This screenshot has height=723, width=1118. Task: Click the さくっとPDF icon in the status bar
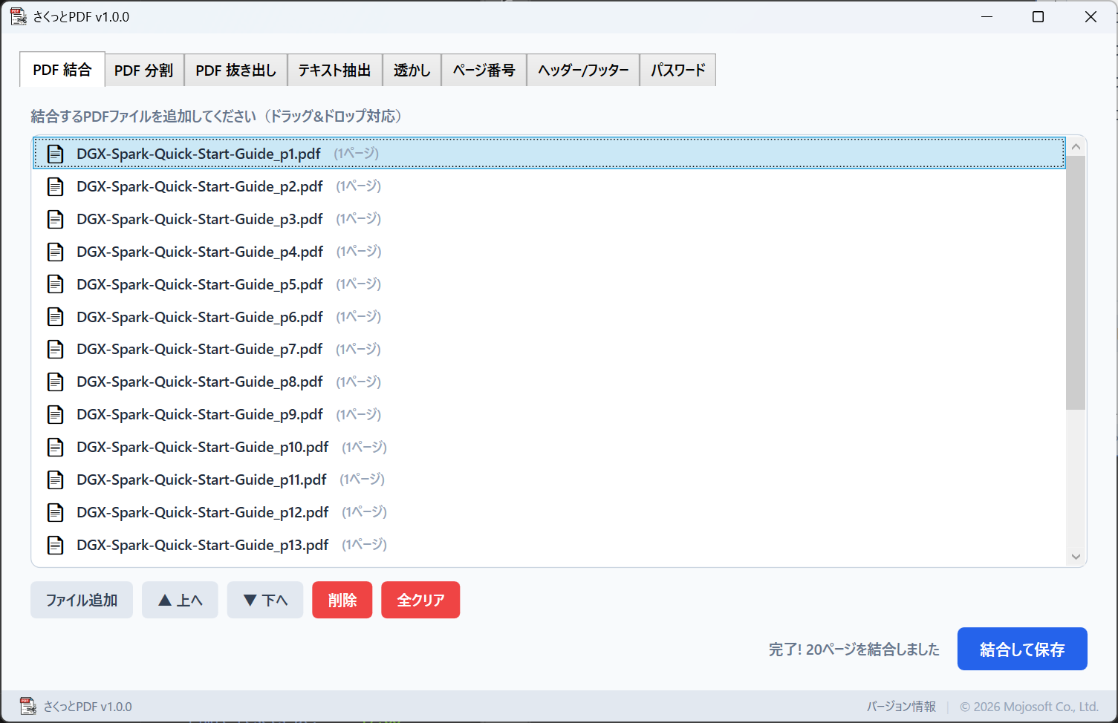pyautogui.click(x=28, y=706)
